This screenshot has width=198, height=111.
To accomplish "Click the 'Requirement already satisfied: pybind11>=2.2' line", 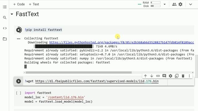I will click(x=109, y=51).
